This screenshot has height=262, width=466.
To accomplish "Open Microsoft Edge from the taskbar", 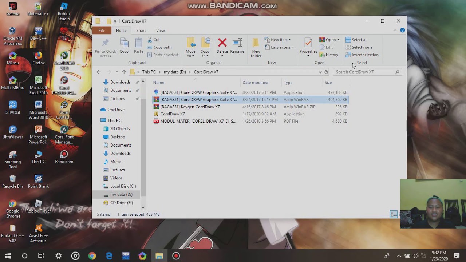I will coord(109,256).
